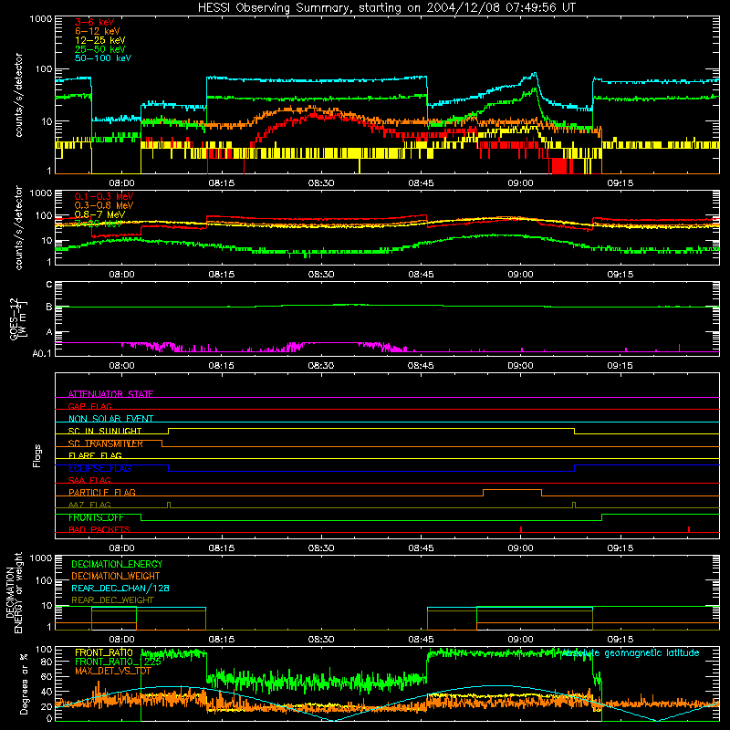Click the BAD_PACKETS red tick after 09:15
This screenshot has height=730, width=730.
click(689, 529)
